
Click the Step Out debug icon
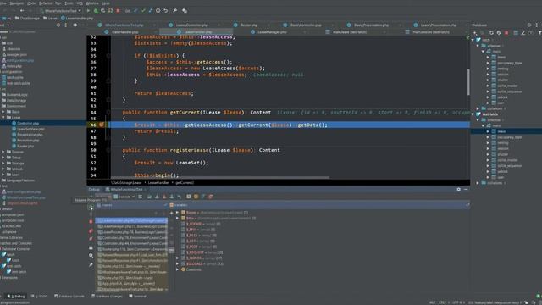pos(171,197)
